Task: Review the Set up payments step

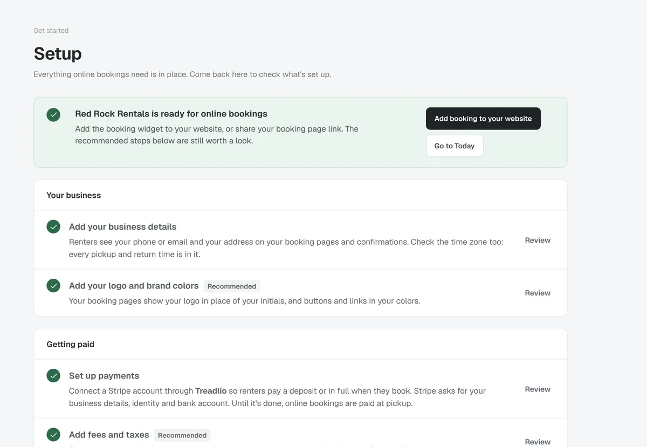Action: 538,389
